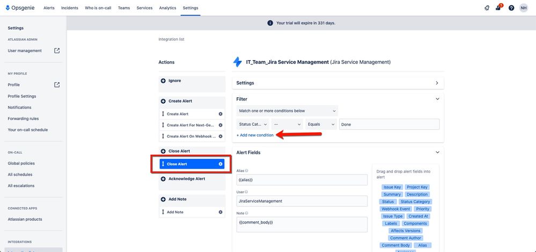
Task: Go to the Incidents tab
Action: (x=70, y=8)
